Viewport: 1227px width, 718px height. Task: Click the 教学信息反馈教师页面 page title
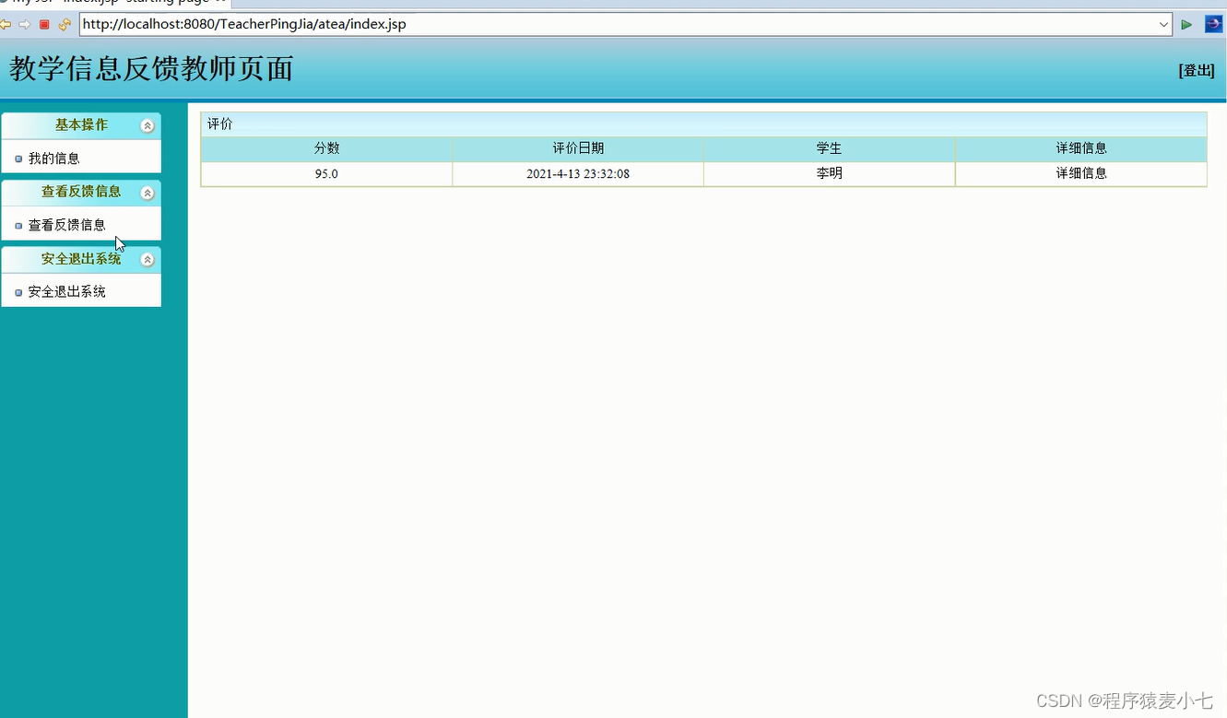coord(151,68)
